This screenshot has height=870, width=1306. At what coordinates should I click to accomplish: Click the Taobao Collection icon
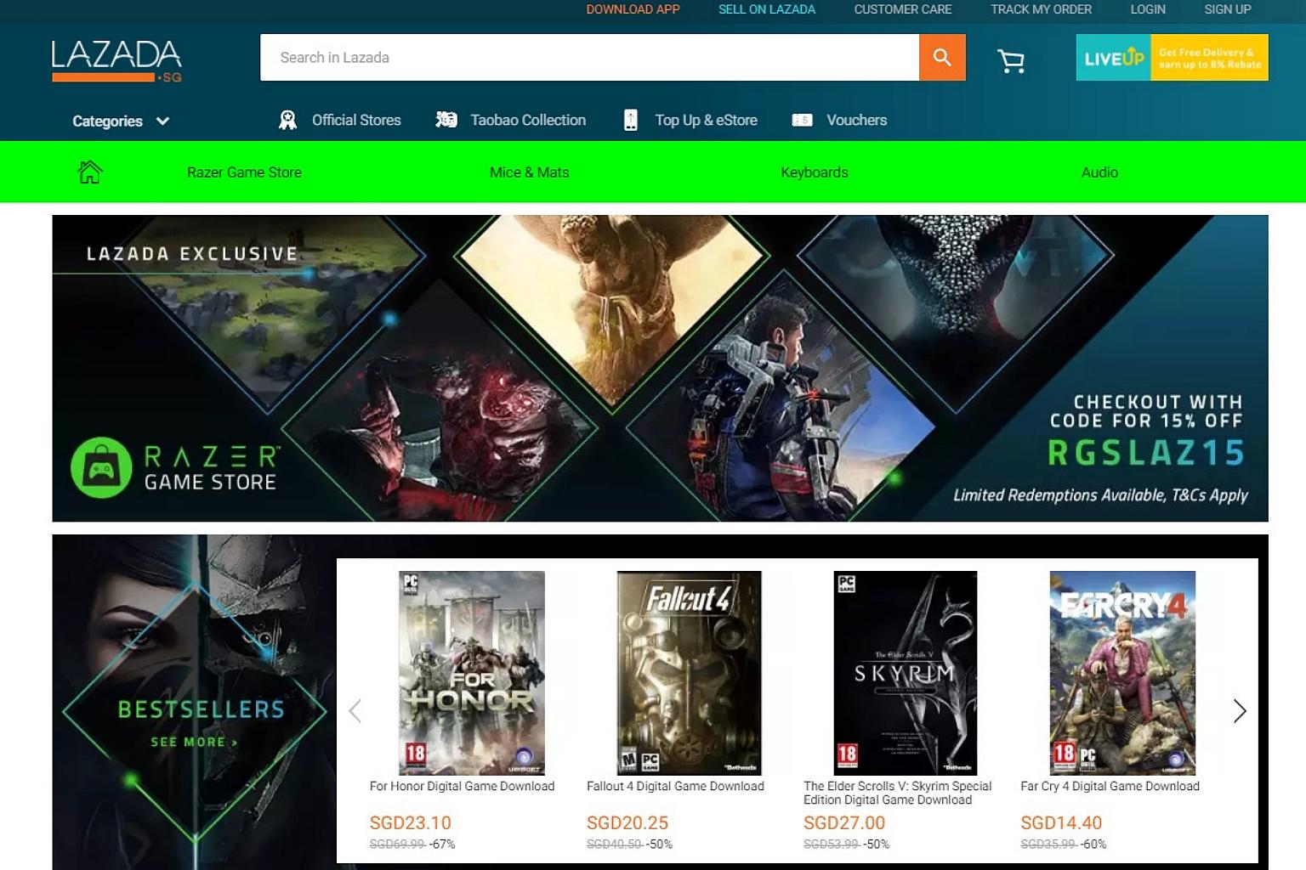[x=446, y=121]
